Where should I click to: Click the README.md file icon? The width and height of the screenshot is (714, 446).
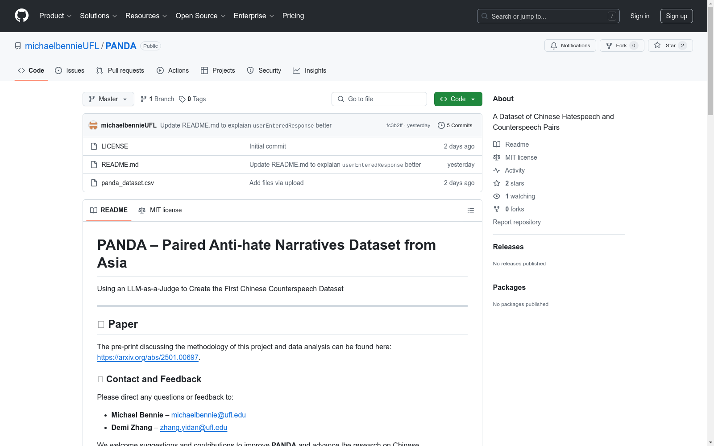[x=94, y=165]
